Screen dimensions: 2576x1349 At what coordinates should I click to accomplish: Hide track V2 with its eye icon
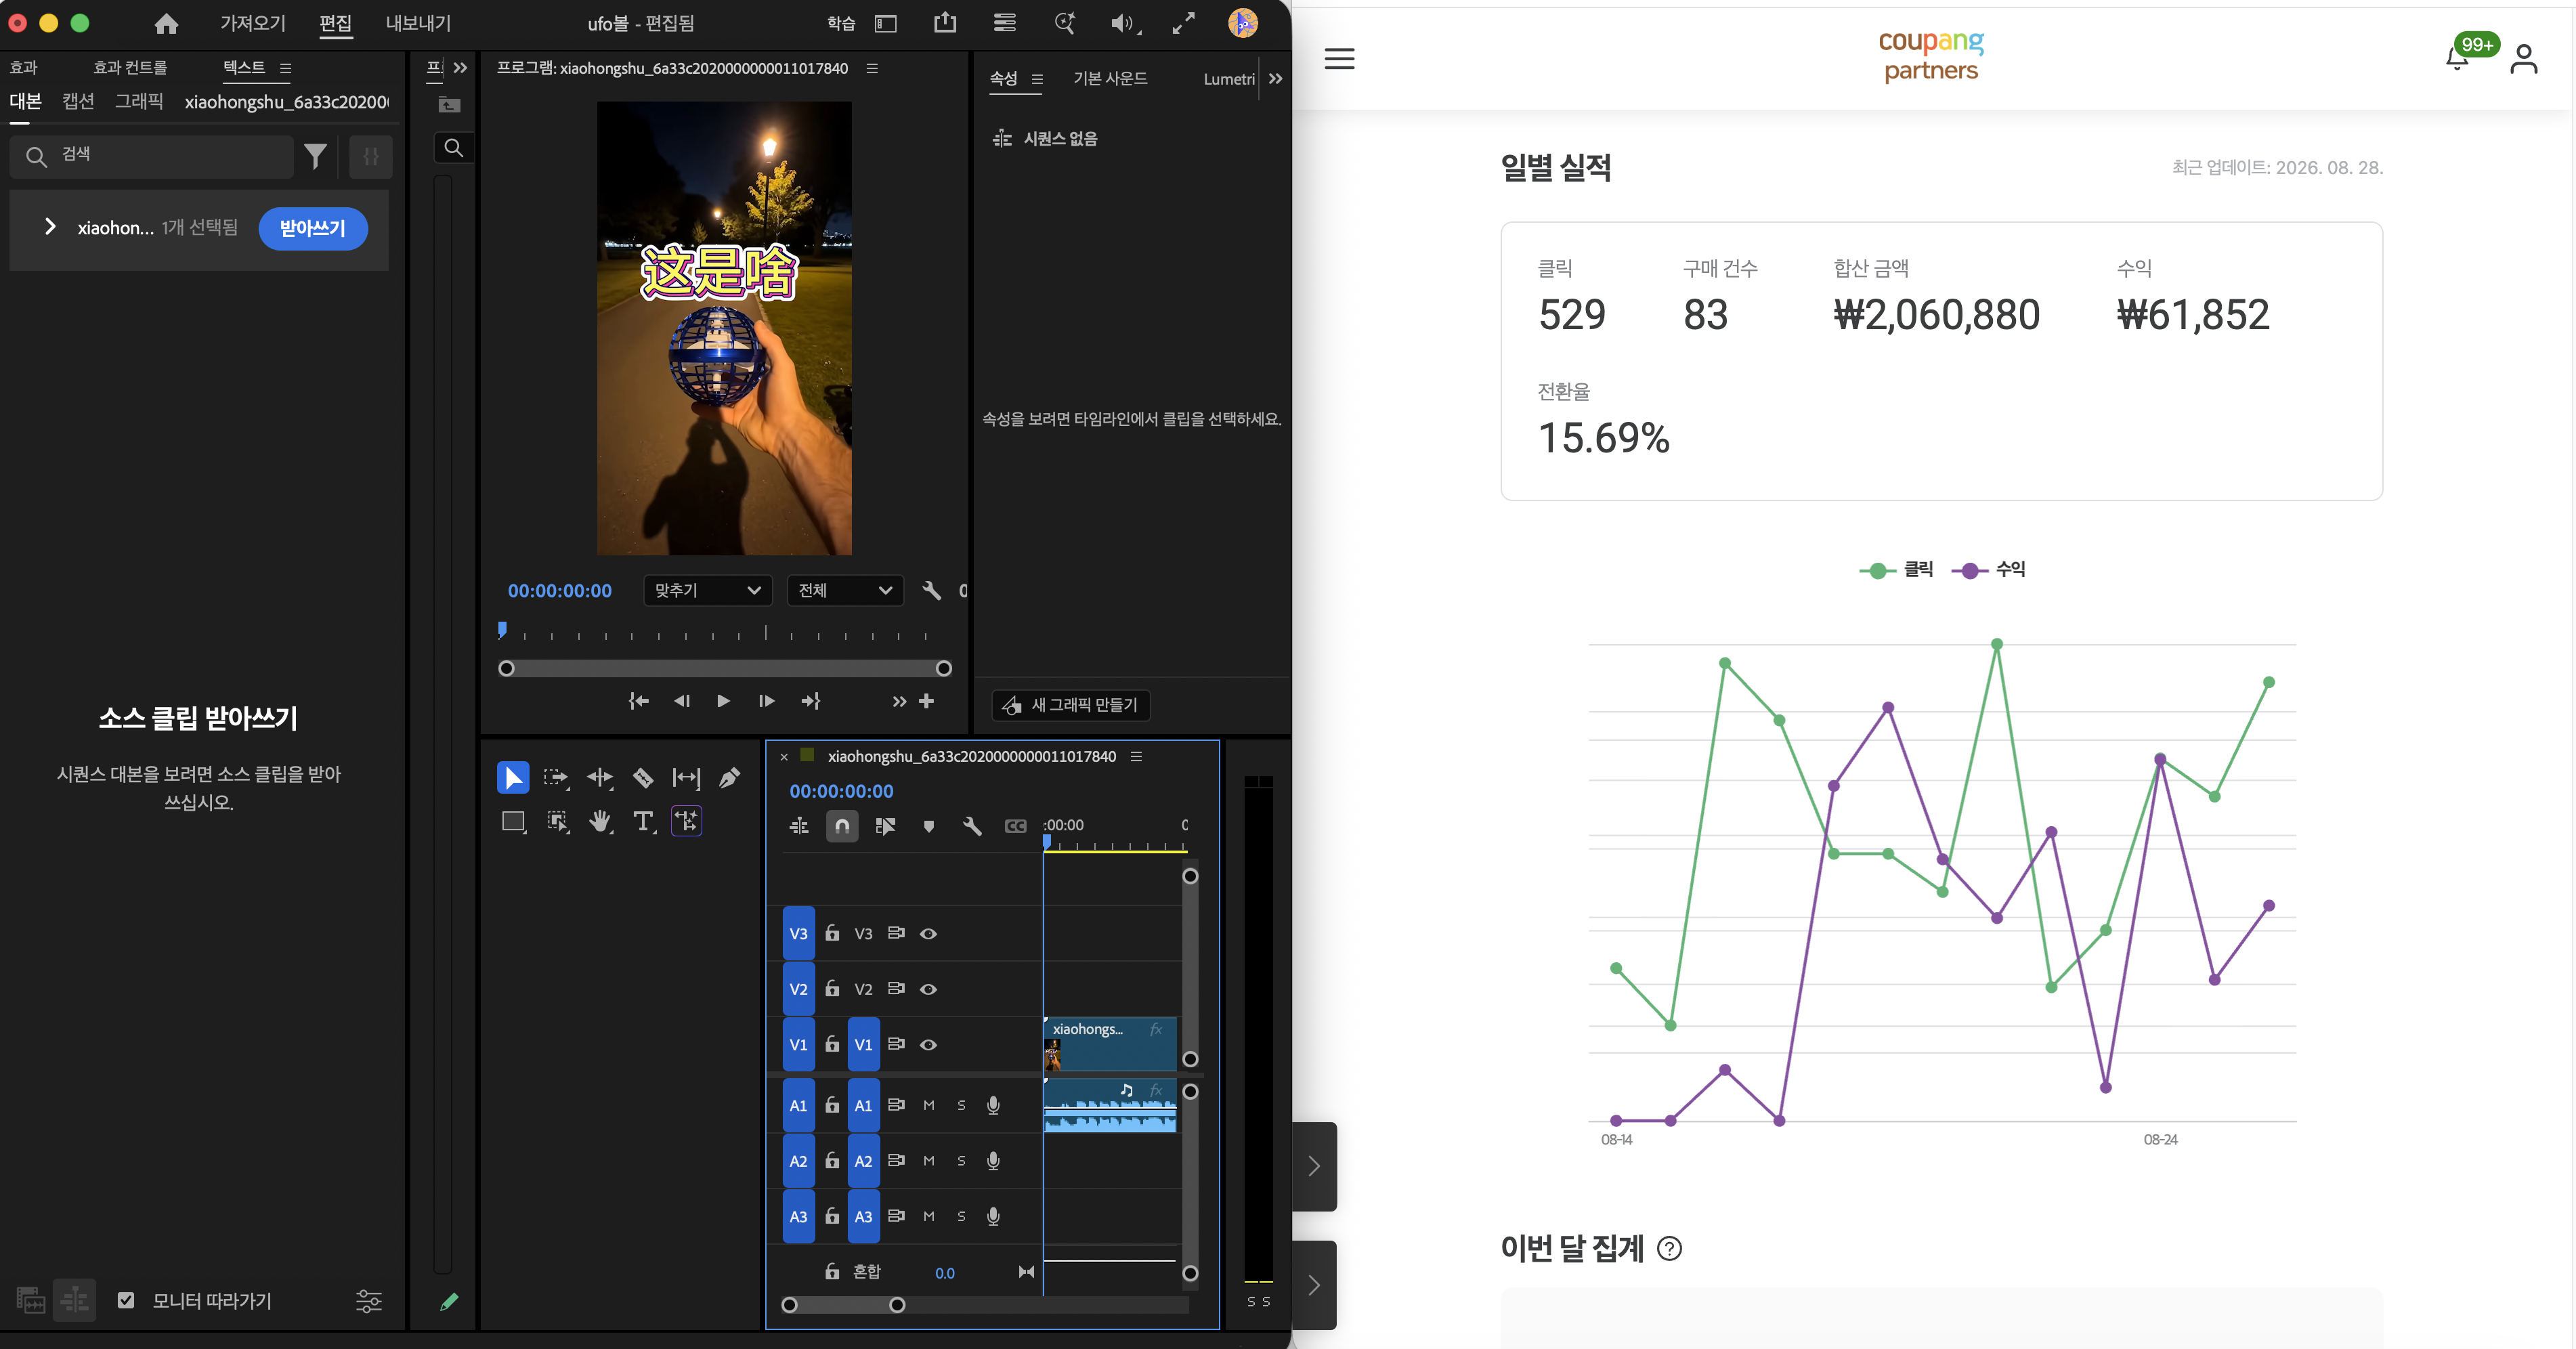click(x=928, y=989)
